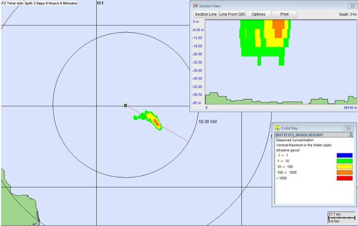Pick the yellow 10 to 100 swatch
The height and width of the screenshot is (226, 358).
tap(344, 167)
